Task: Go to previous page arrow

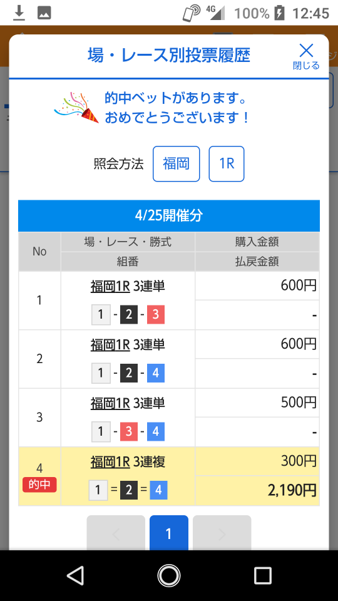Action: (x=116, y=533)
